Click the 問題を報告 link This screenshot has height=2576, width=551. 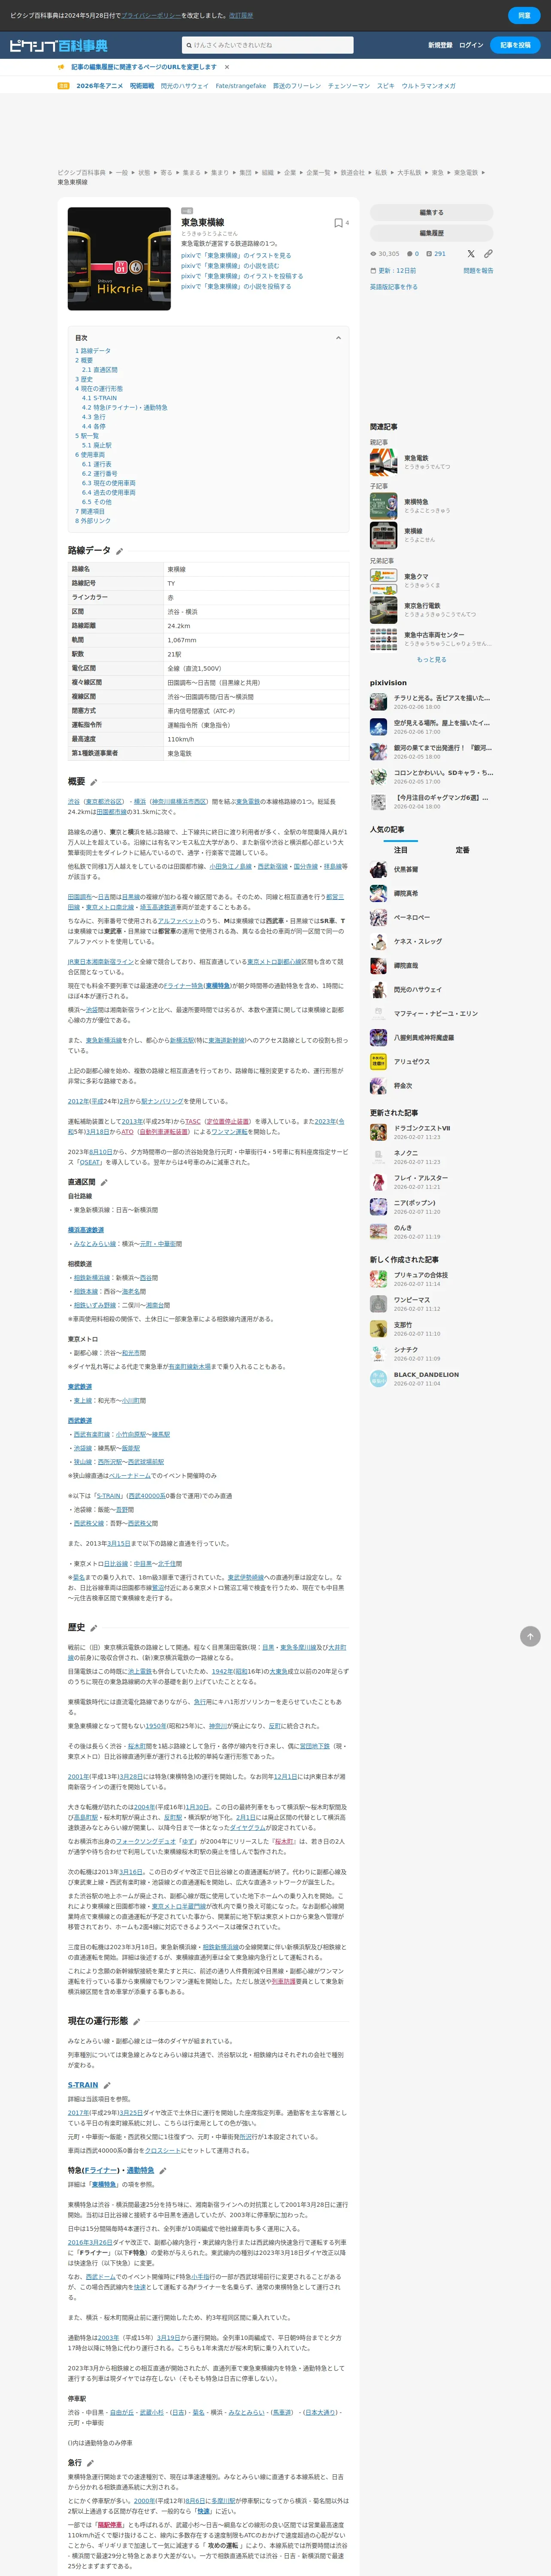[478, 271]
